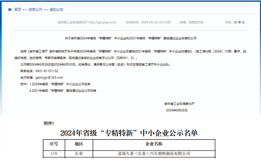Click the 地区 column header

coord(79,144)
